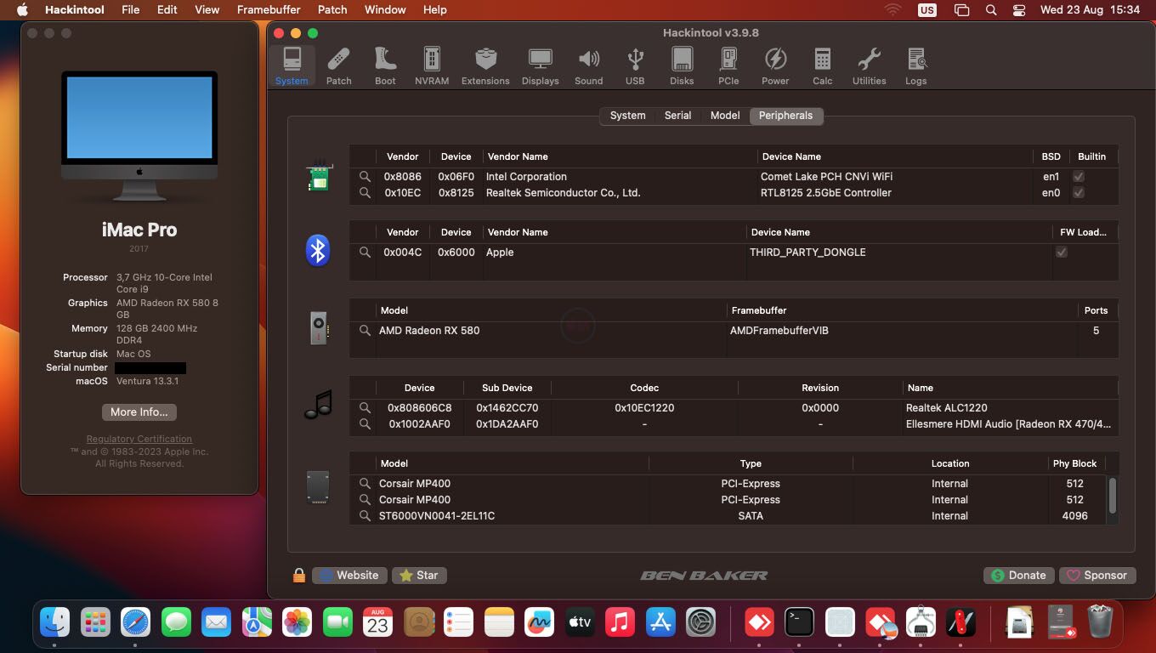Image resolution: width=1156 pixels, height=653 pixels.
Task: Click the iMac Pro image in About window
Action: (139, 136)
